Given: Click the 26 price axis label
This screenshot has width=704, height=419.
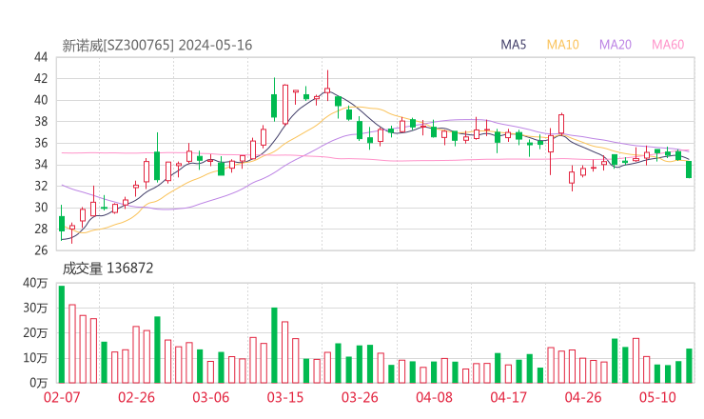Looking at the screenshot, I should (x=40, y=249).
